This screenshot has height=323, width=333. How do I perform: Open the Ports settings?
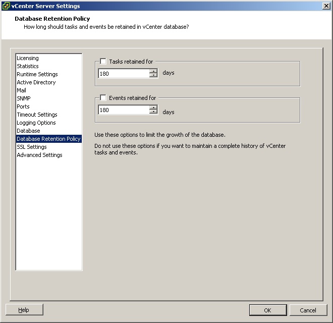click(x=49, y=106)
